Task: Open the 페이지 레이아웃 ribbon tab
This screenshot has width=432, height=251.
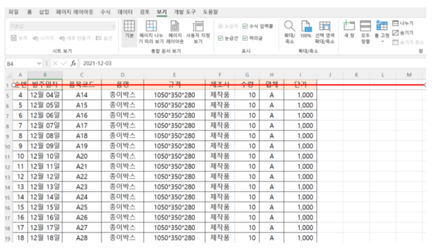Action: (x=74, y=12)
